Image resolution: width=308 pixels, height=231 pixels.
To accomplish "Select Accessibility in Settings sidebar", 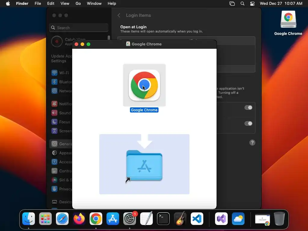I will pos(61,162).
